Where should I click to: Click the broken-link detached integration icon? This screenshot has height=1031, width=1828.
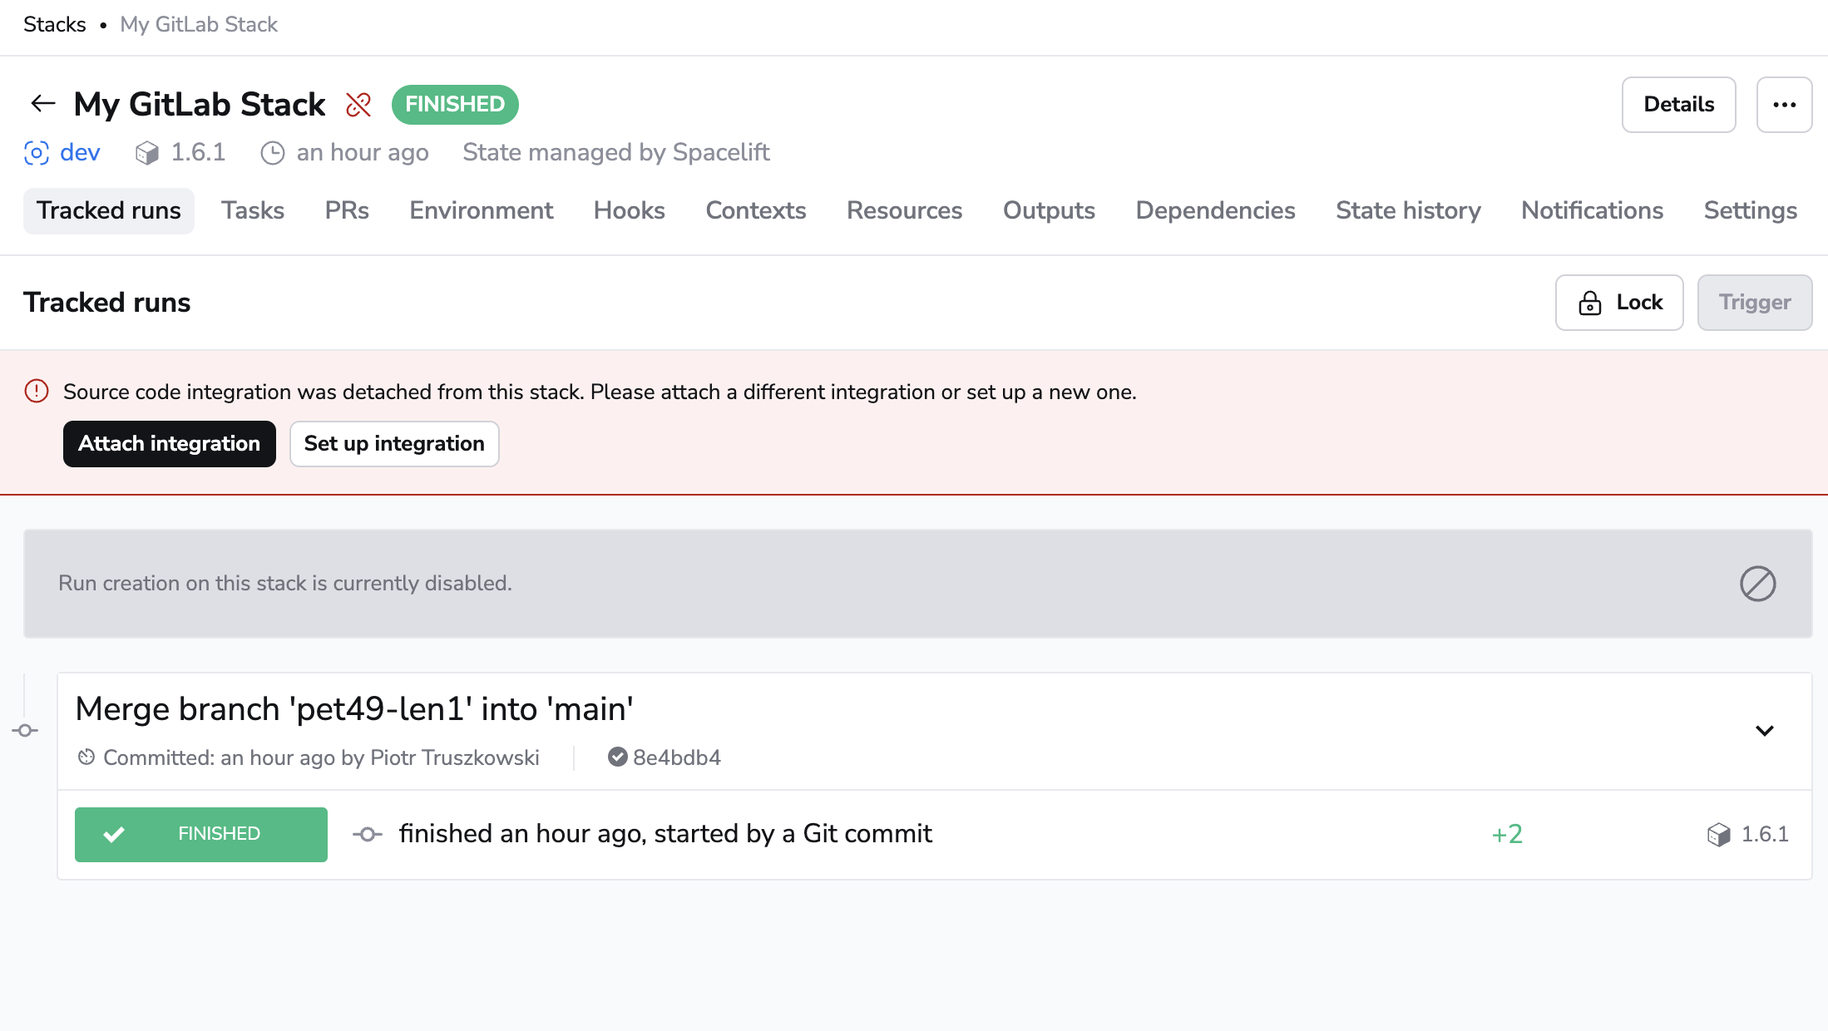358,105
